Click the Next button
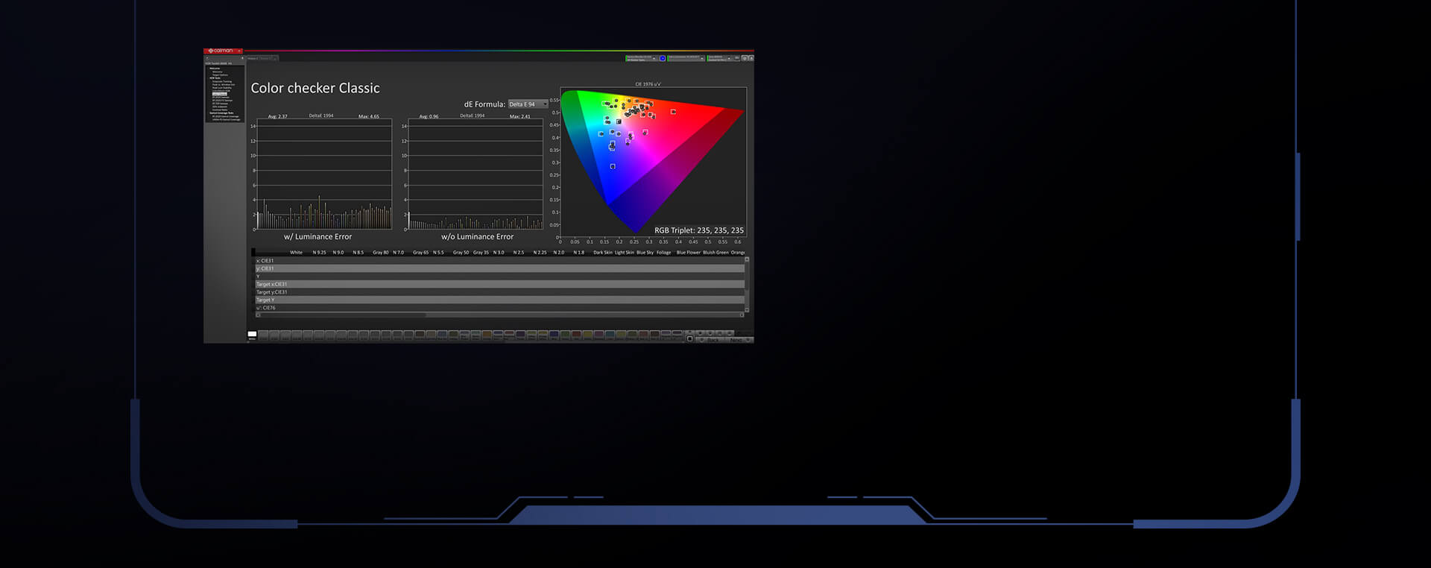1431x568 pixels. (738, 340)
